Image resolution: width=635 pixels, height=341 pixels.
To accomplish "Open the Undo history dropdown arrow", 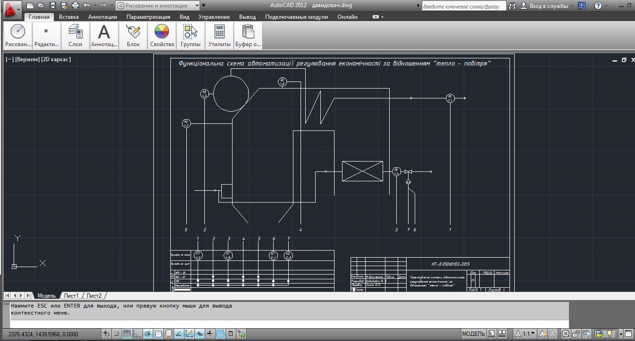I will (94, 6).
